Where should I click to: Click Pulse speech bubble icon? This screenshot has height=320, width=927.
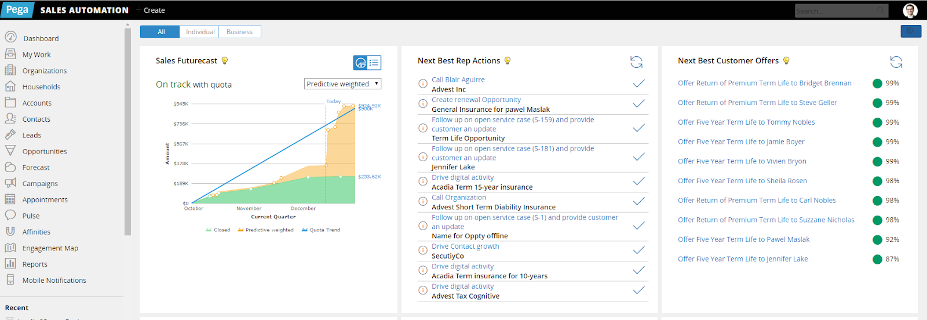(x=10, y=215)
